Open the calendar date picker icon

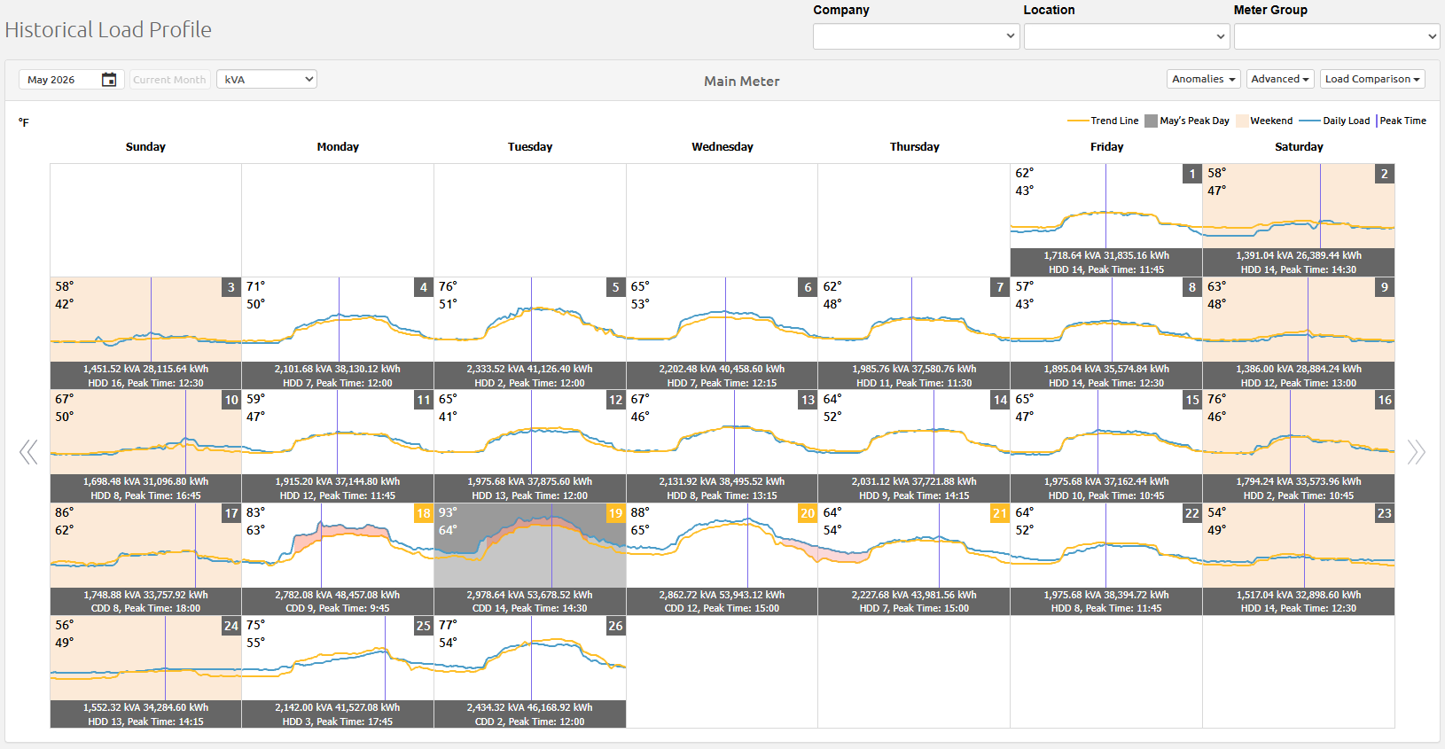point(109,80)
